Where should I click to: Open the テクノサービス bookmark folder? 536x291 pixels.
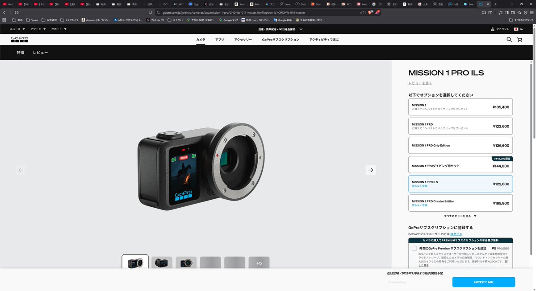click(69, 20)
